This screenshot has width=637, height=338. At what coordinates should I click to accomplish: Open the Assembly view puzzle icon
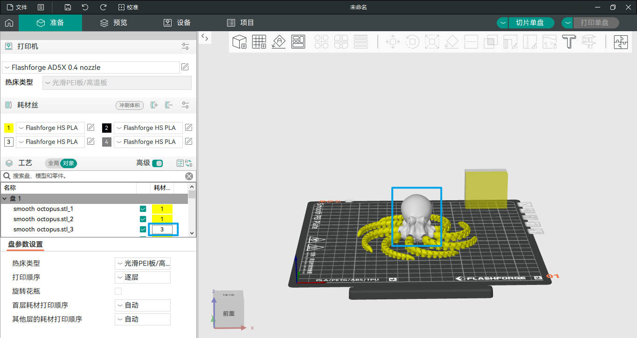(621, 42)
